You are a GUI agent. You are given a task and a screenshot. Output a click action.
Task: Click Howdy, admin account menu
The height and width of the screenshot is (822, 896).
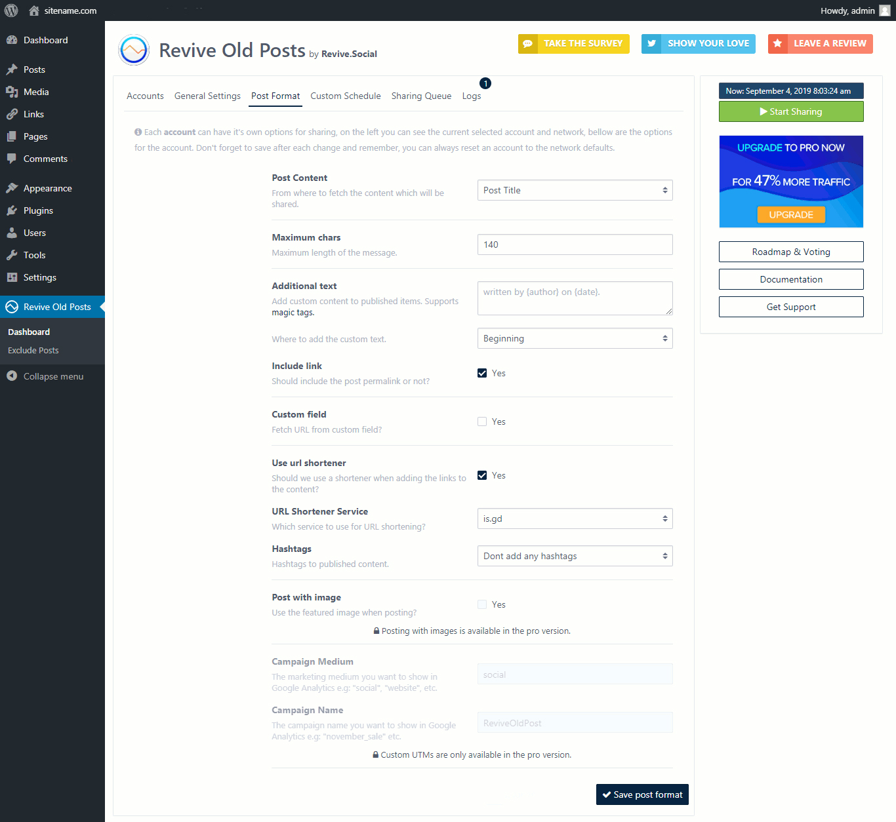pos(855,10)
